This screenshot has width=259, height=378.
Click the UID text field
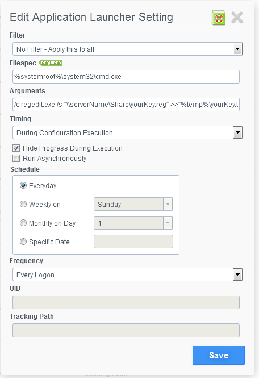(126, 302)
